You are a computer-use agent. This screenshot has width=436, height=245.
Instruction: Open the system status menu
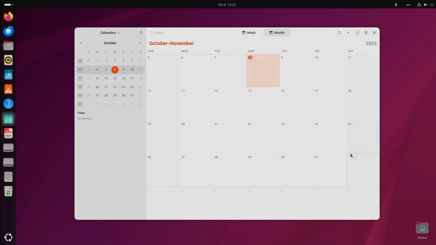425,5
